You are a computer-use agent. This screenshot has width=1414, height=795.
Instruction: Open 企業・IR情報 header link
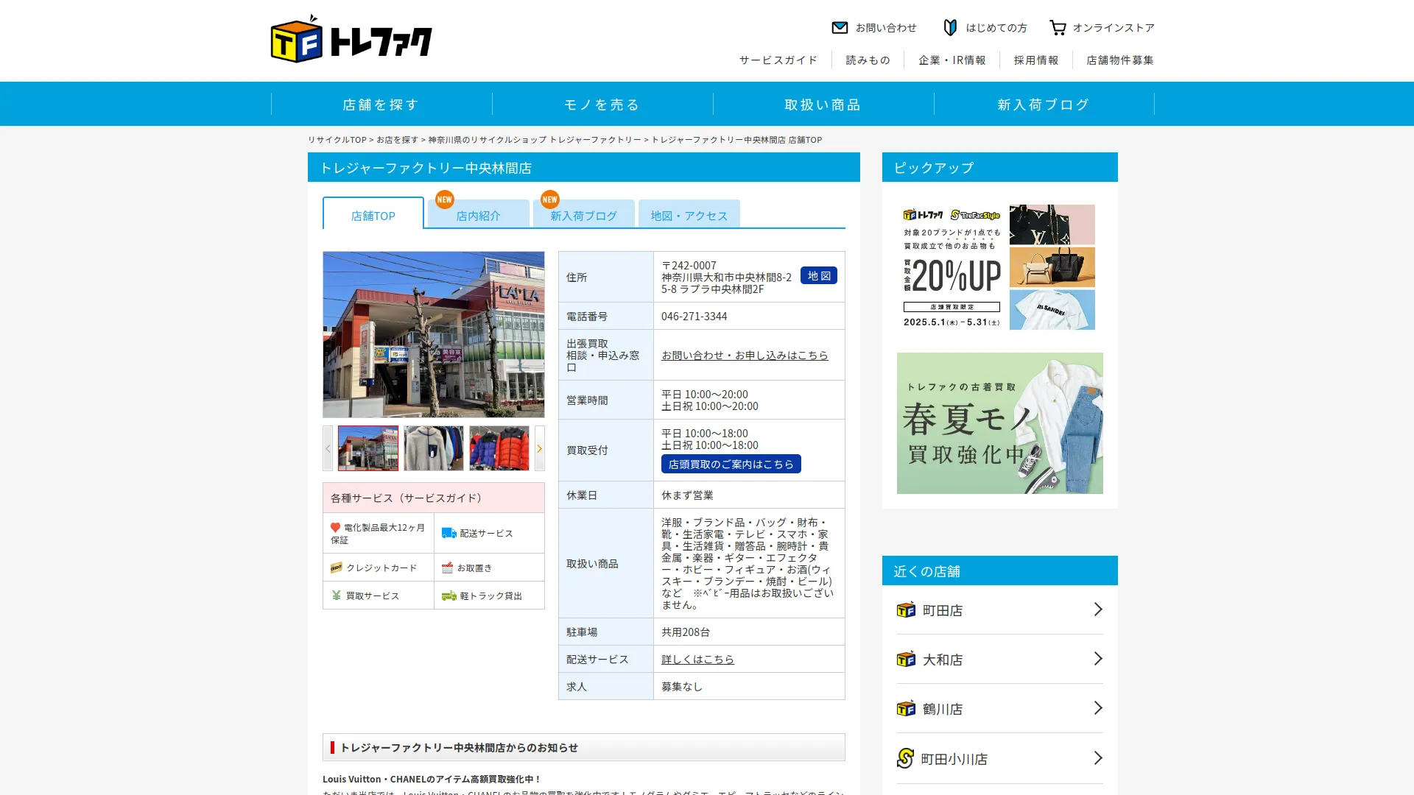(x=952, y=60)
